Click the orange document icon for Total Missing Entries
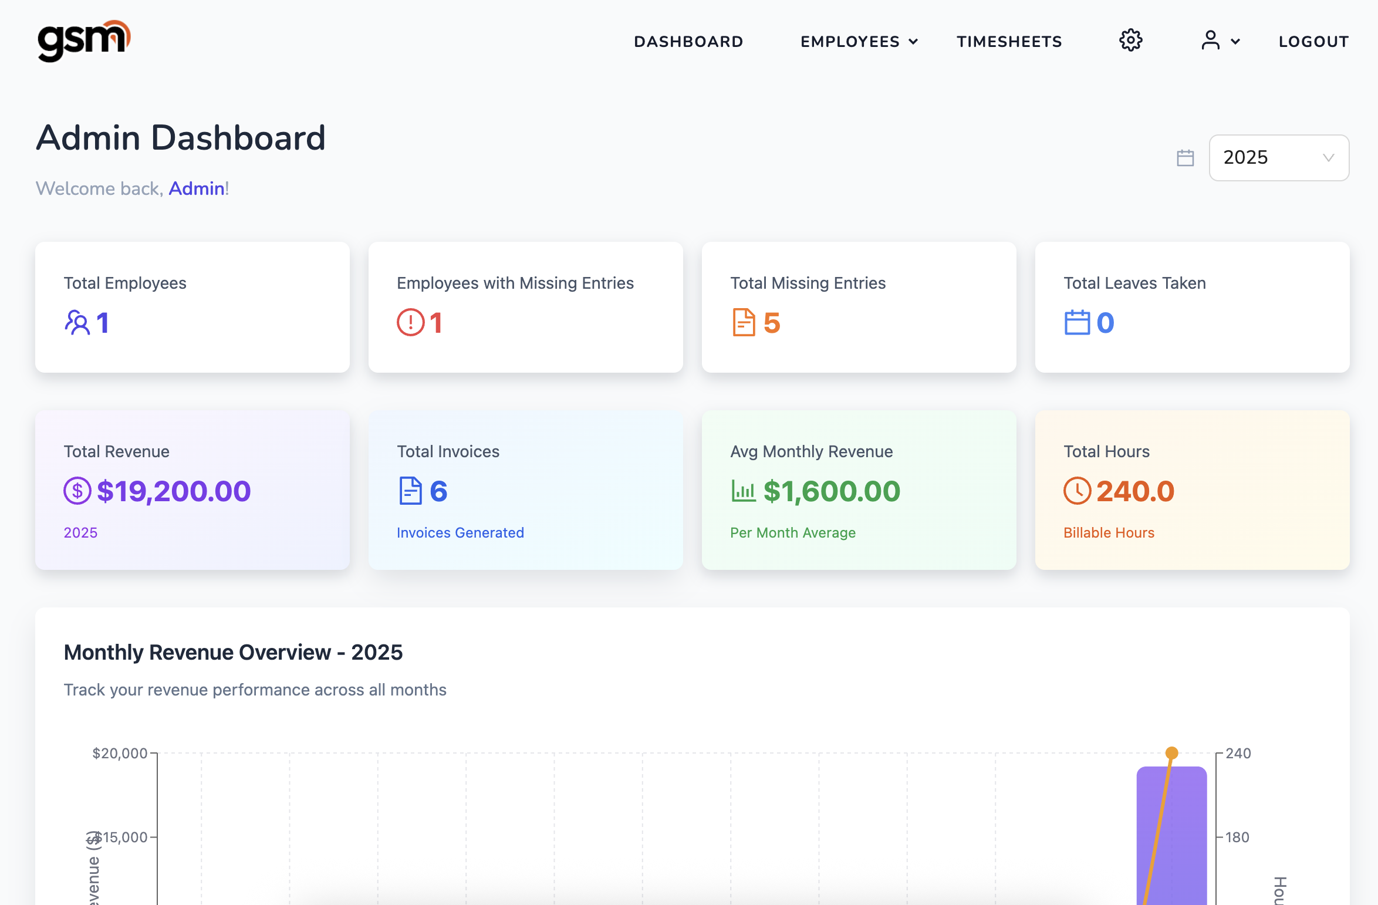Screen dimensions: 1378x905 coord(744,323)
